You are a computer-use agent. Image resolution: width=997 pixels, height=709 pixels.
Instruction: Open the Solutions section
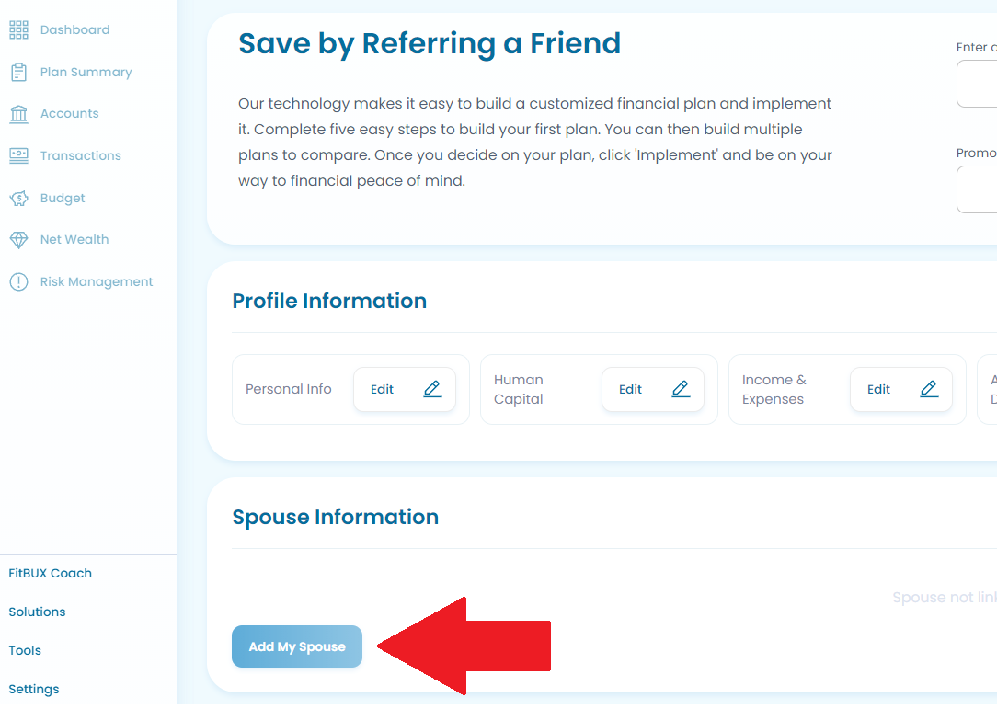tap(37, 612)
